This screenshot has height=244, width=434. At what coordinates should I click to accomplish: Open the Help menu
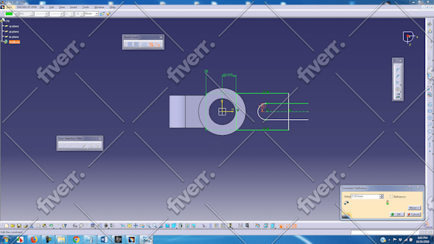(x=112, y=7)
